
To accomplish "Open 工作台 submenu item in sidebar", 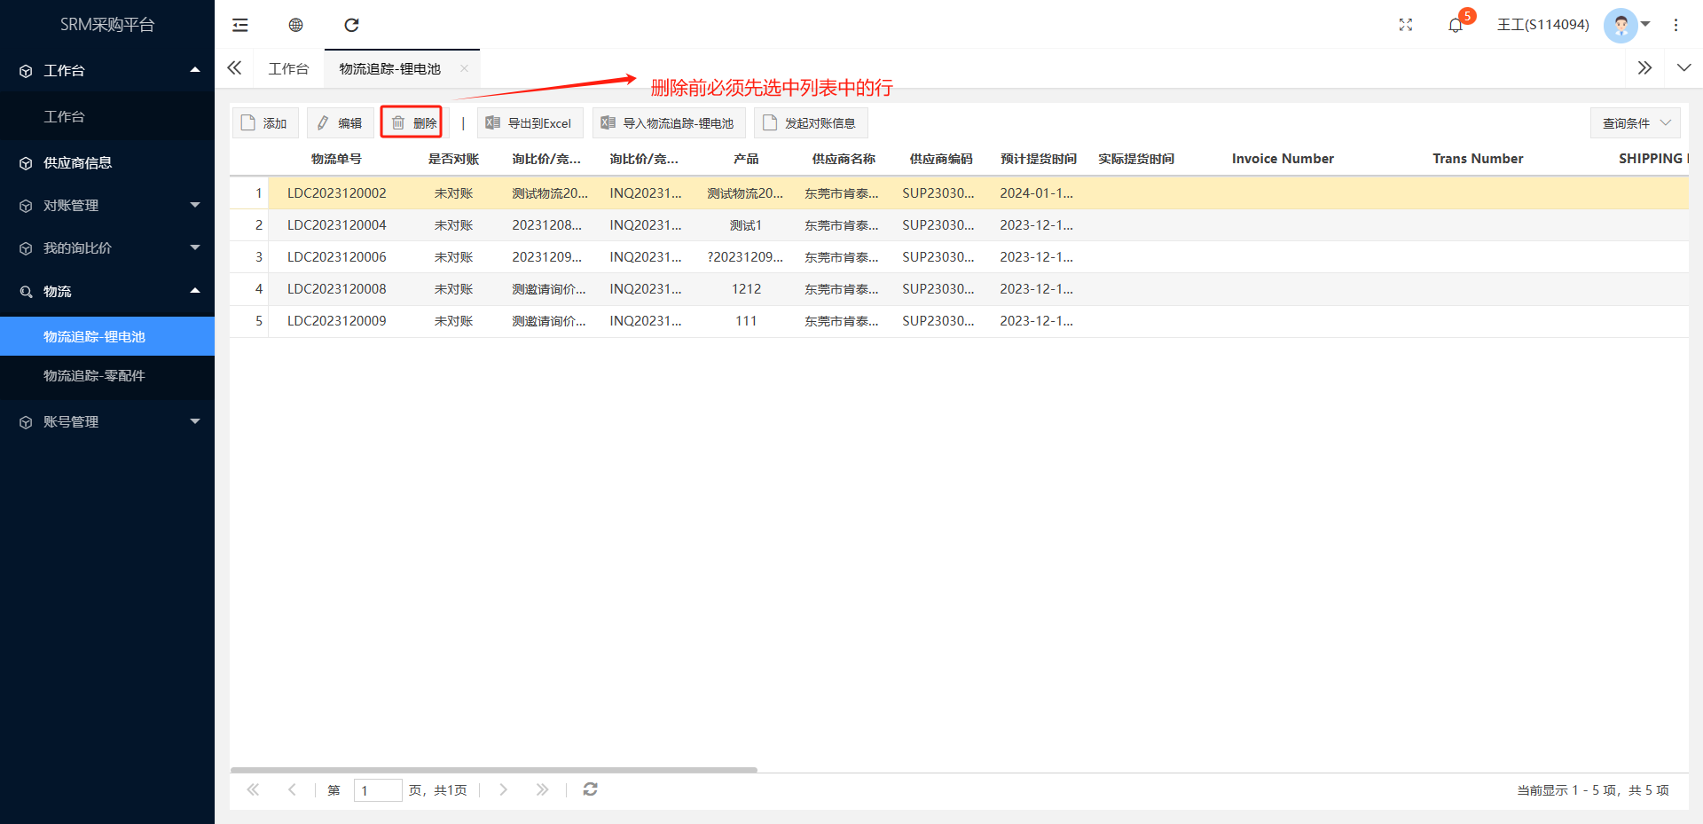I will (107, 116).
